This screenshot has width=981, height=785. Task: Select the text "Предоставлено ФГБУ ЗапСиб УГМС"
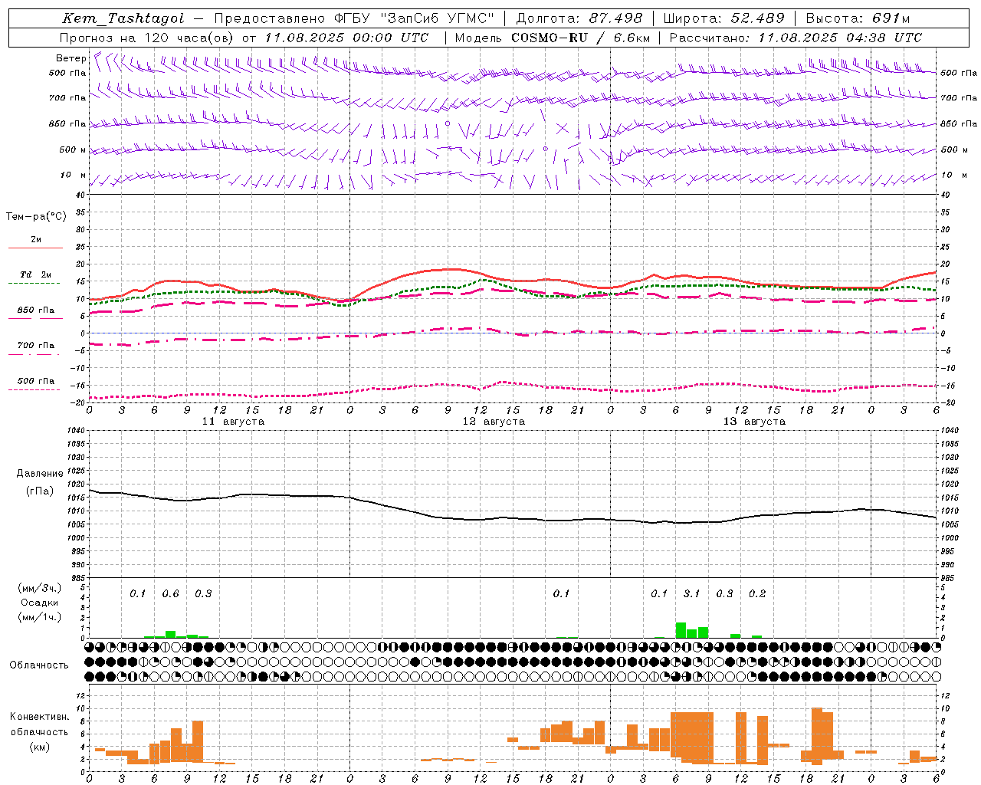(x=354, y=18)
